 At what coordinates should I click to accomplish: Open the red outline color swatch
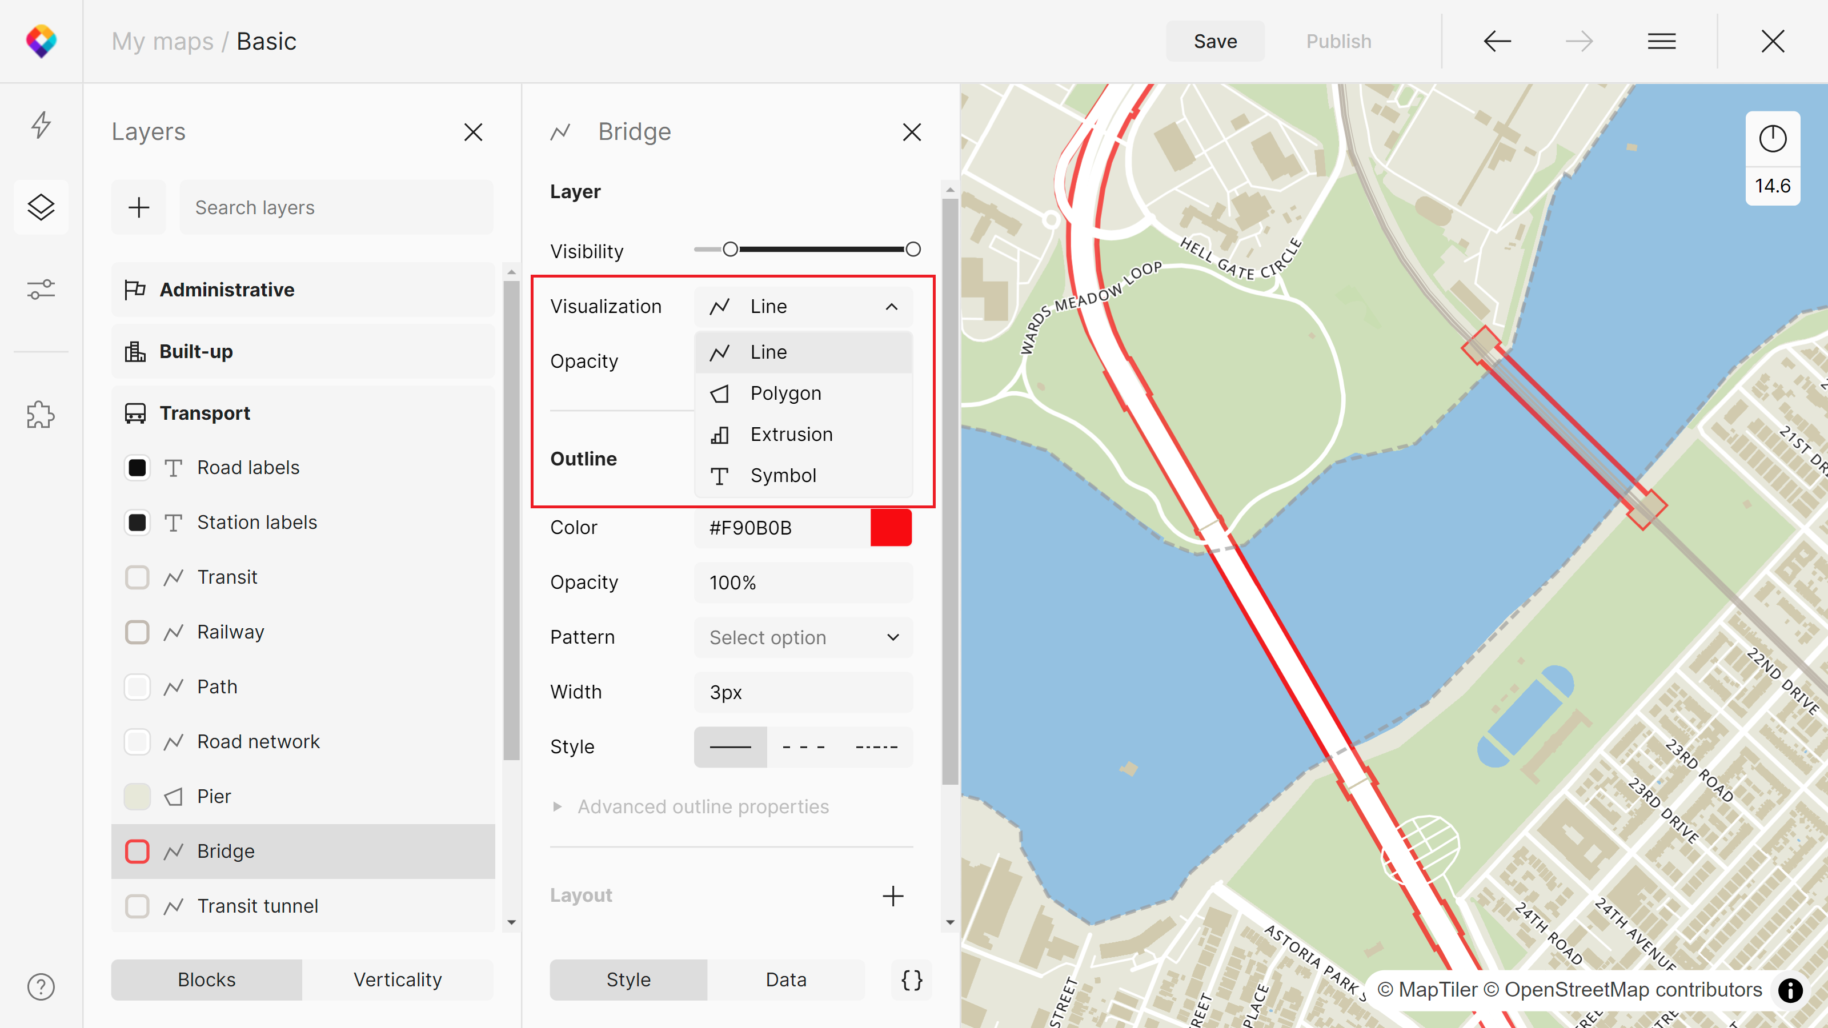point(891,527)
